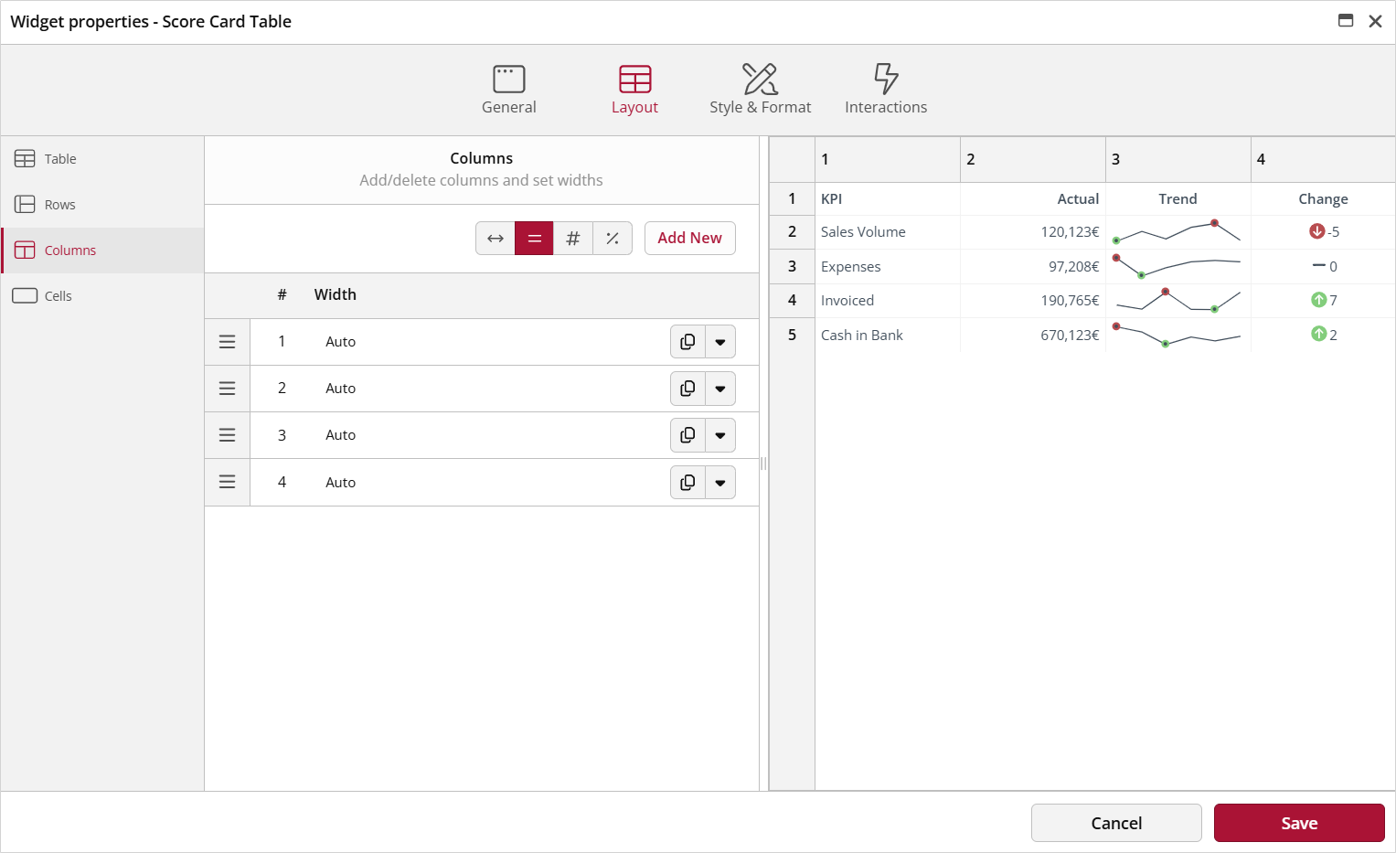
Task: Select Columns in the layout sidebar
Action: pos(102,251)
